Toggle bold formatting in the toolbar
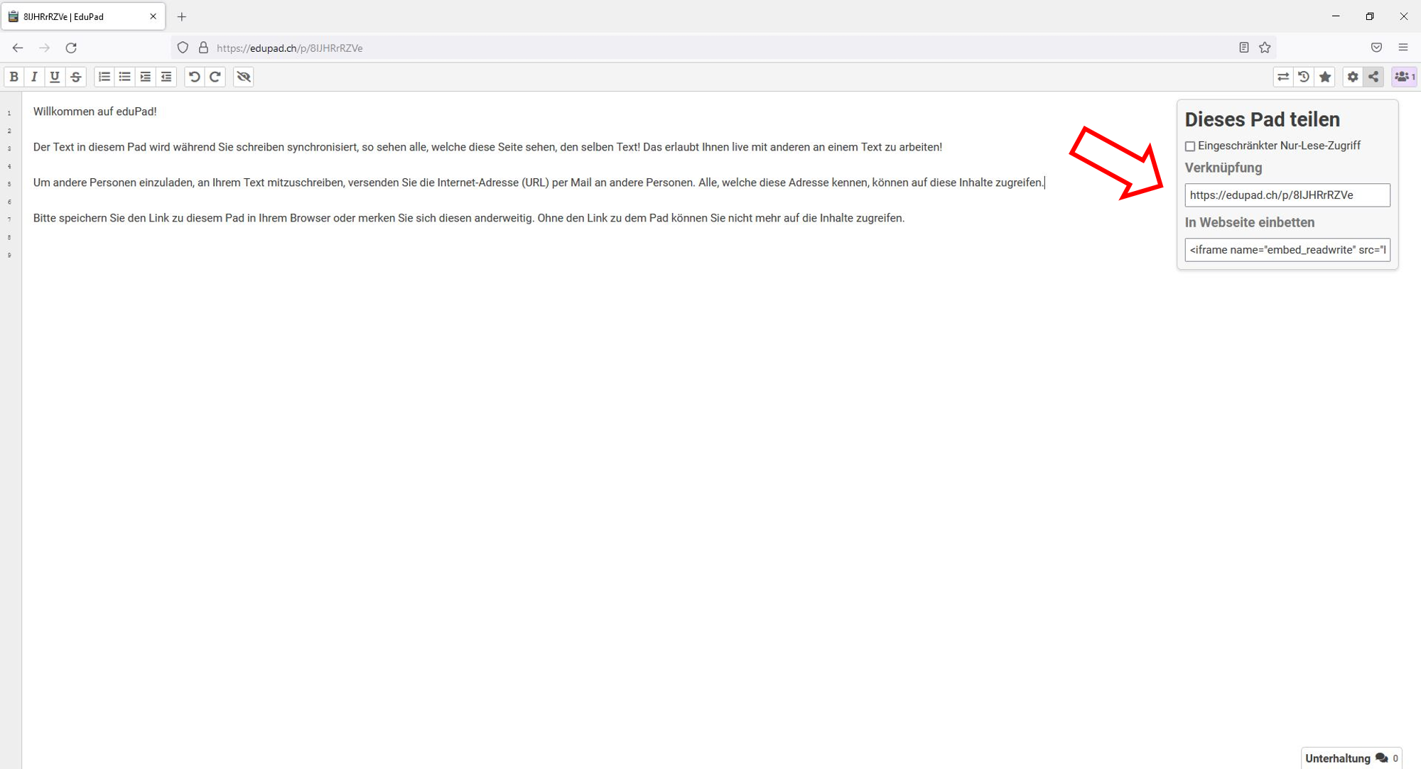Viewport: 1421px width, 769px height. click(x=13, y=77)
